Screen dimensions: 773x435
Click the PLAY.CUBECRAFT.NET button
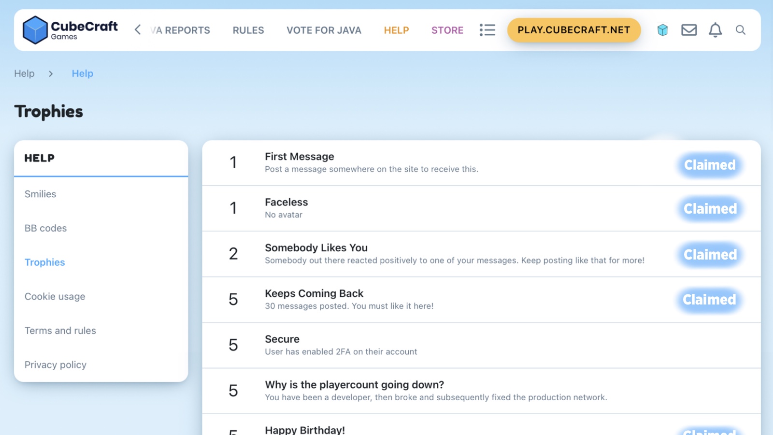(574, 30)
